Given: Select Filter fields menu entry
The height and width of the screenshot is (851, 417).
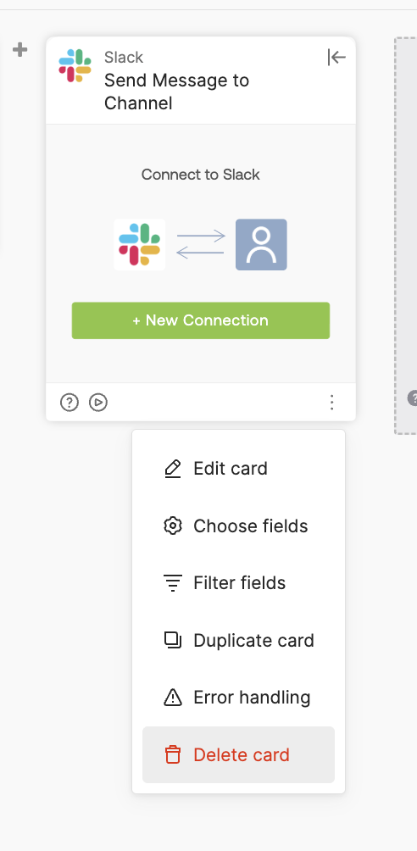Looking at the screenshot, I should [x=238, y=583].
